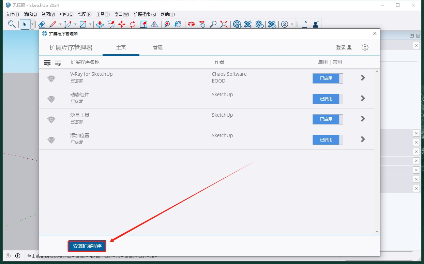Click the add person toolbar icon
The height and width of the screenshot is (264, 424).
[316, 24]
